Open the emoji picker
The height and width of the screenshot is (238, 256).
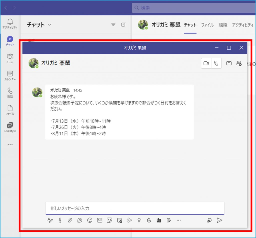[x=90, y=220]
